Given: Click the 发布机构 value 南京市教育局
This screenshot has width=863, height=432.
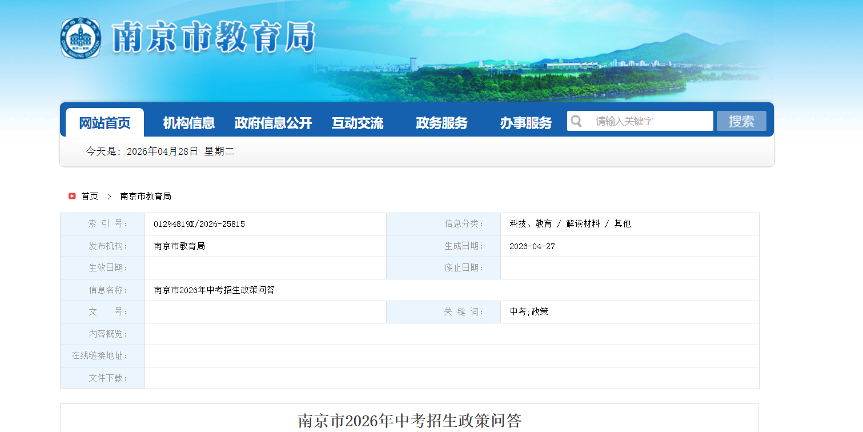Looking at the screenshot, I should tap(179, 246).
